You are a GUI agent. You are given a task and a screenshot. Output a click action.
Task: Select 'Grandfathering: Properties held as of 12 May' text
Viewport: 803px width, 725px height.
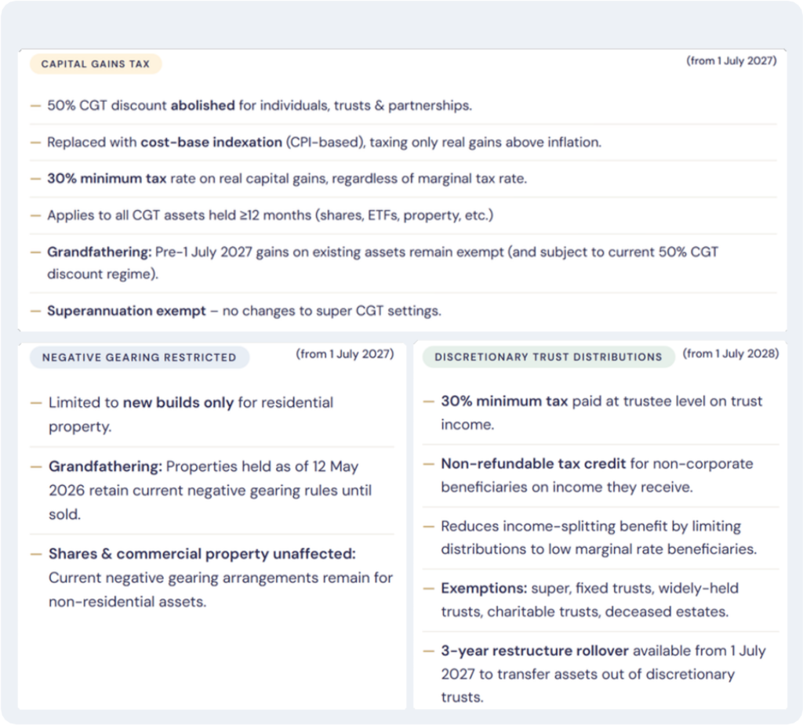click(x=204, y=466)
